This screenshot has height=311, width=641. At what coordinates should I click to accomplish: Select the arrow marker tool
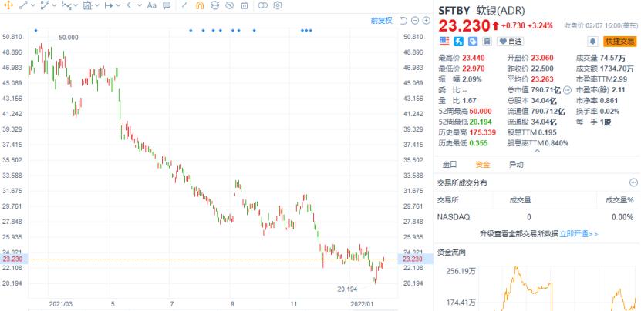pos(130,5)
